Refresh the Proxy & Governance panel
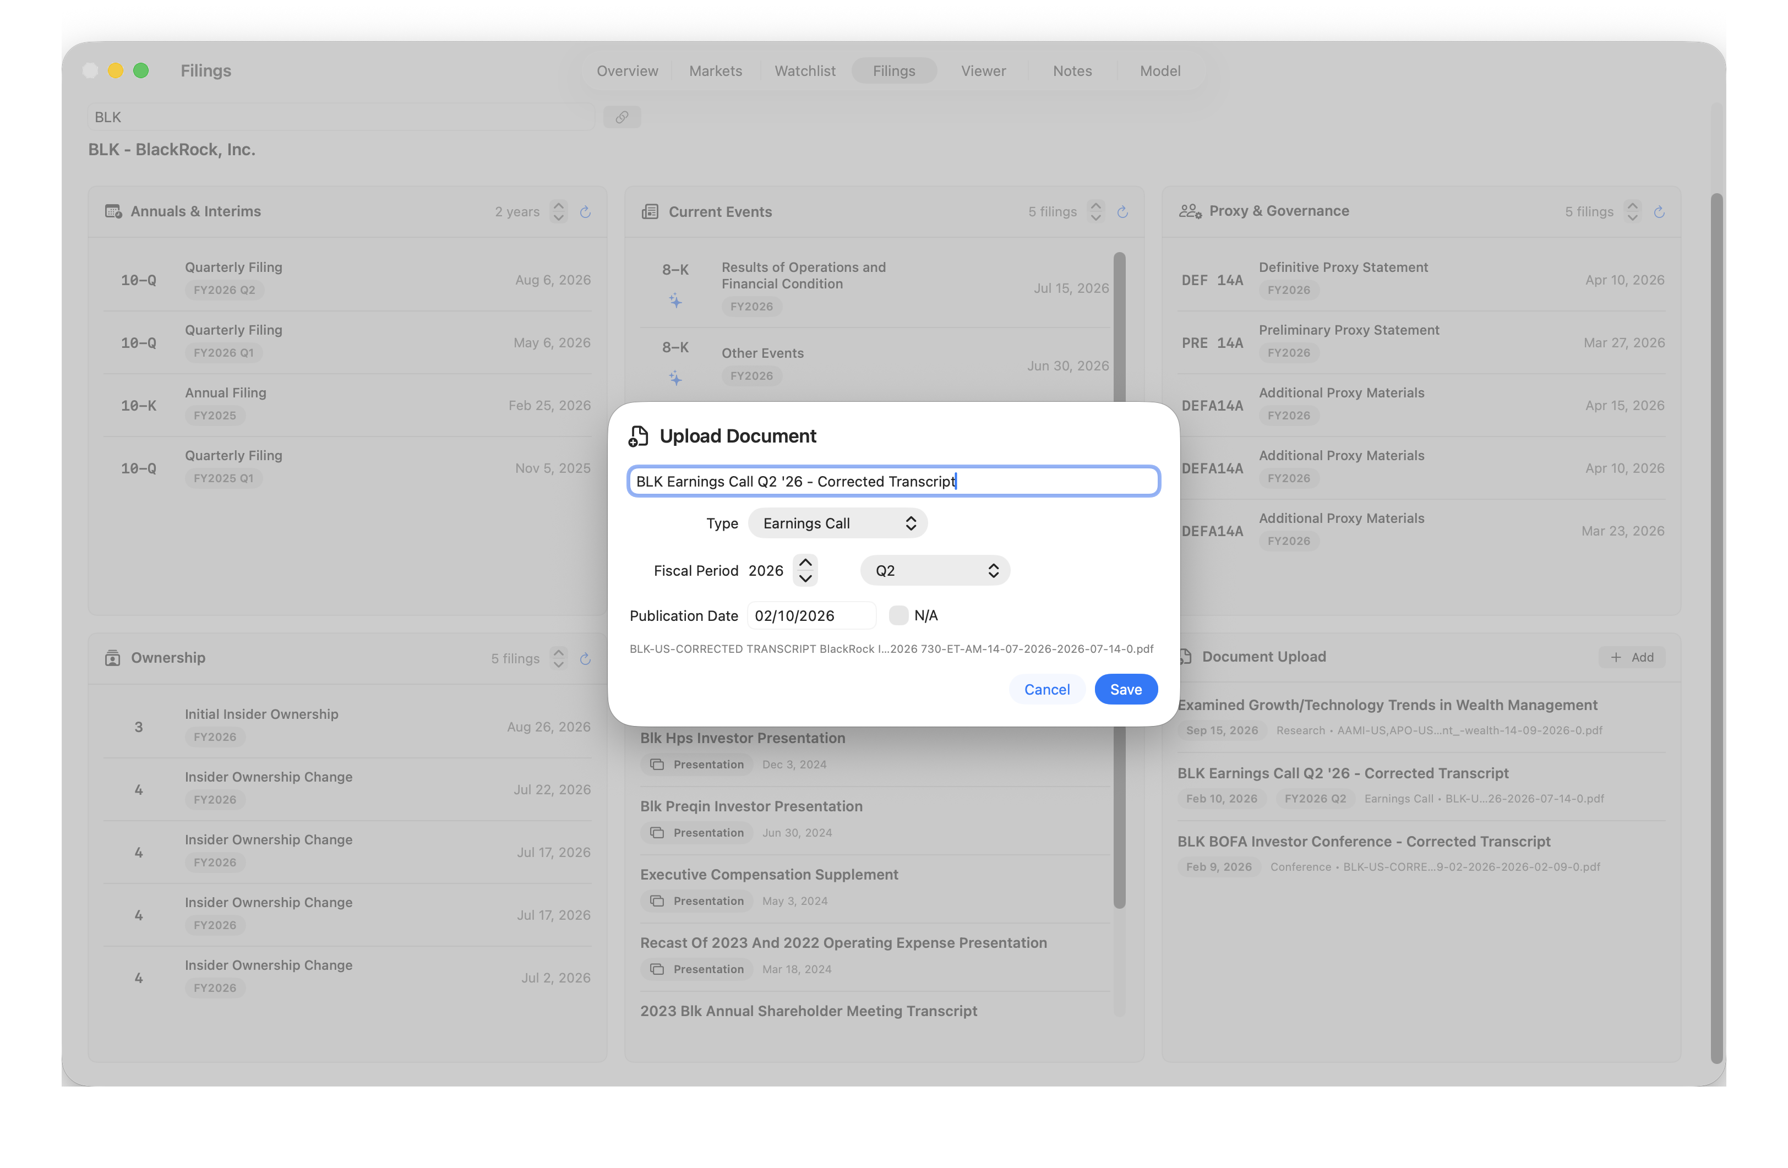 pyautogui.click(x=1659, y=212)
